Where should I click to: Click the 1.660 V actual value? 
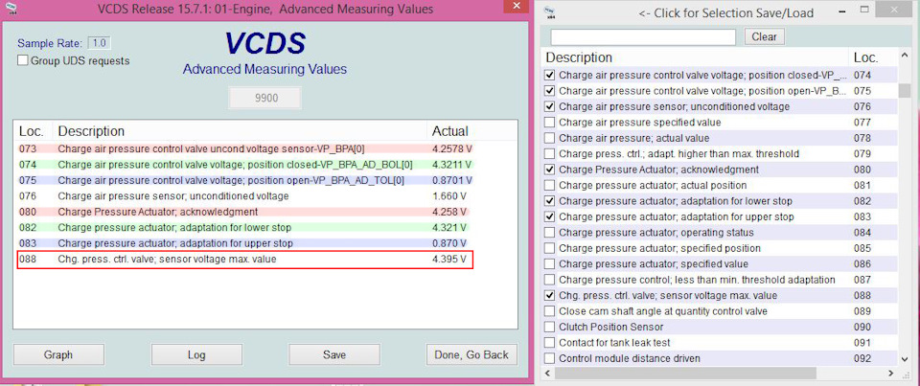[448, 196]
